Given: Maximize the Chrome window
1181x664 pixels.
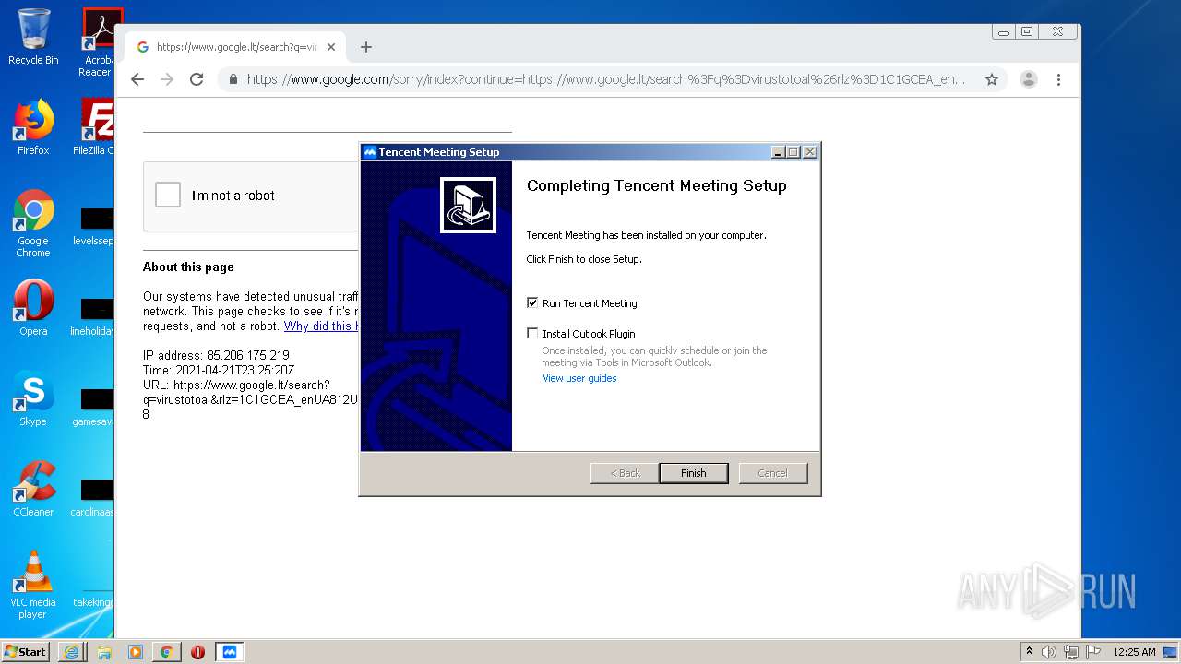Looking at the screenshot, I should 1027,31.
